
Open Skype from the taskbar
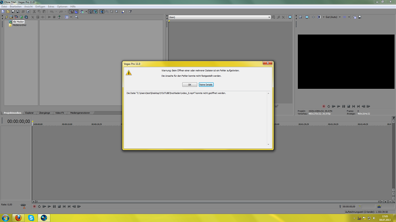(31, 218)
